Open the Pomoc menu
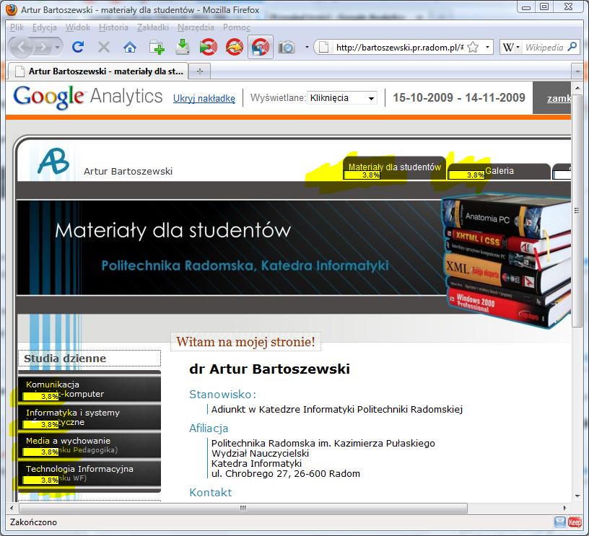589x536 pixels. (236, 27)
